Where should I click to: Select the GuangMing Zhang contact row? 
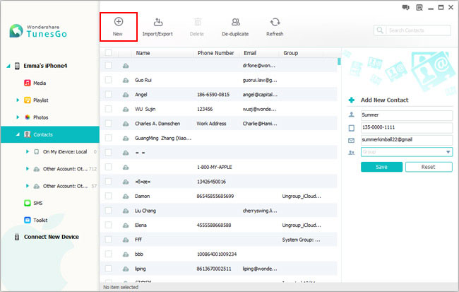click(x=218, y=138)
